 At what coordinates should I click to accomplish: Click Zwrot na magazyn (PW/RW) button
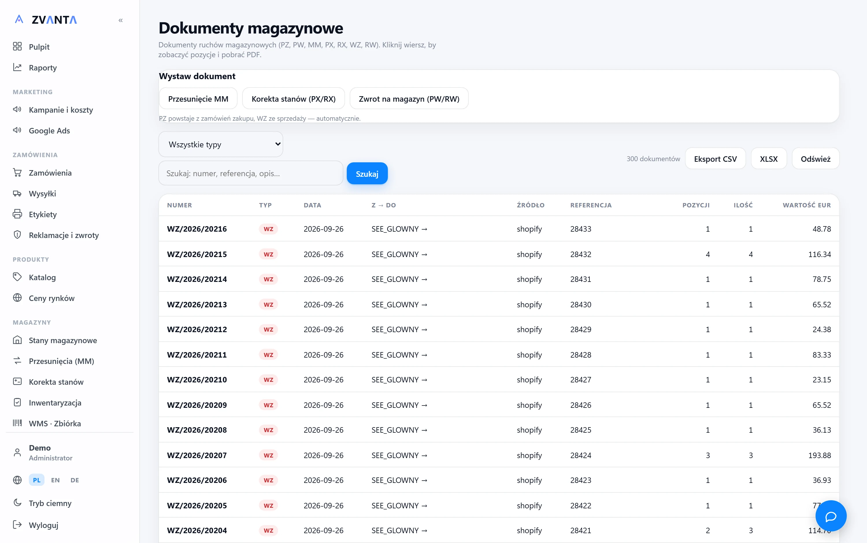409,99
